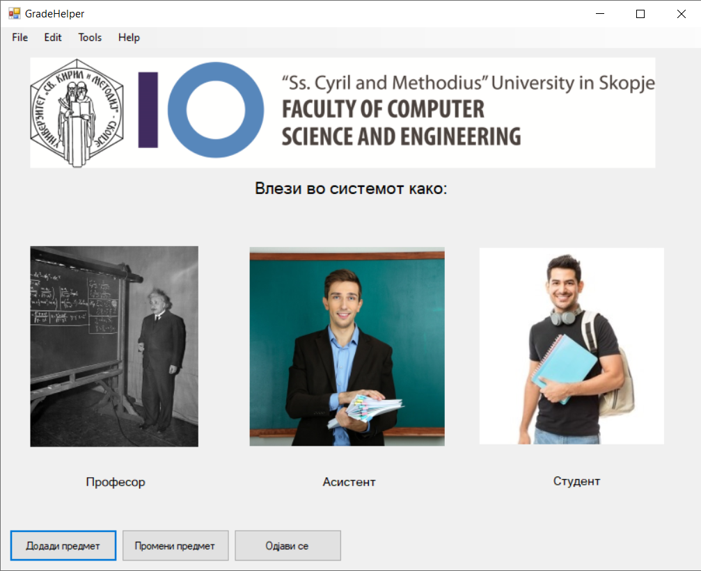Click the Професор label
The image size is (701, 571).
116,482
